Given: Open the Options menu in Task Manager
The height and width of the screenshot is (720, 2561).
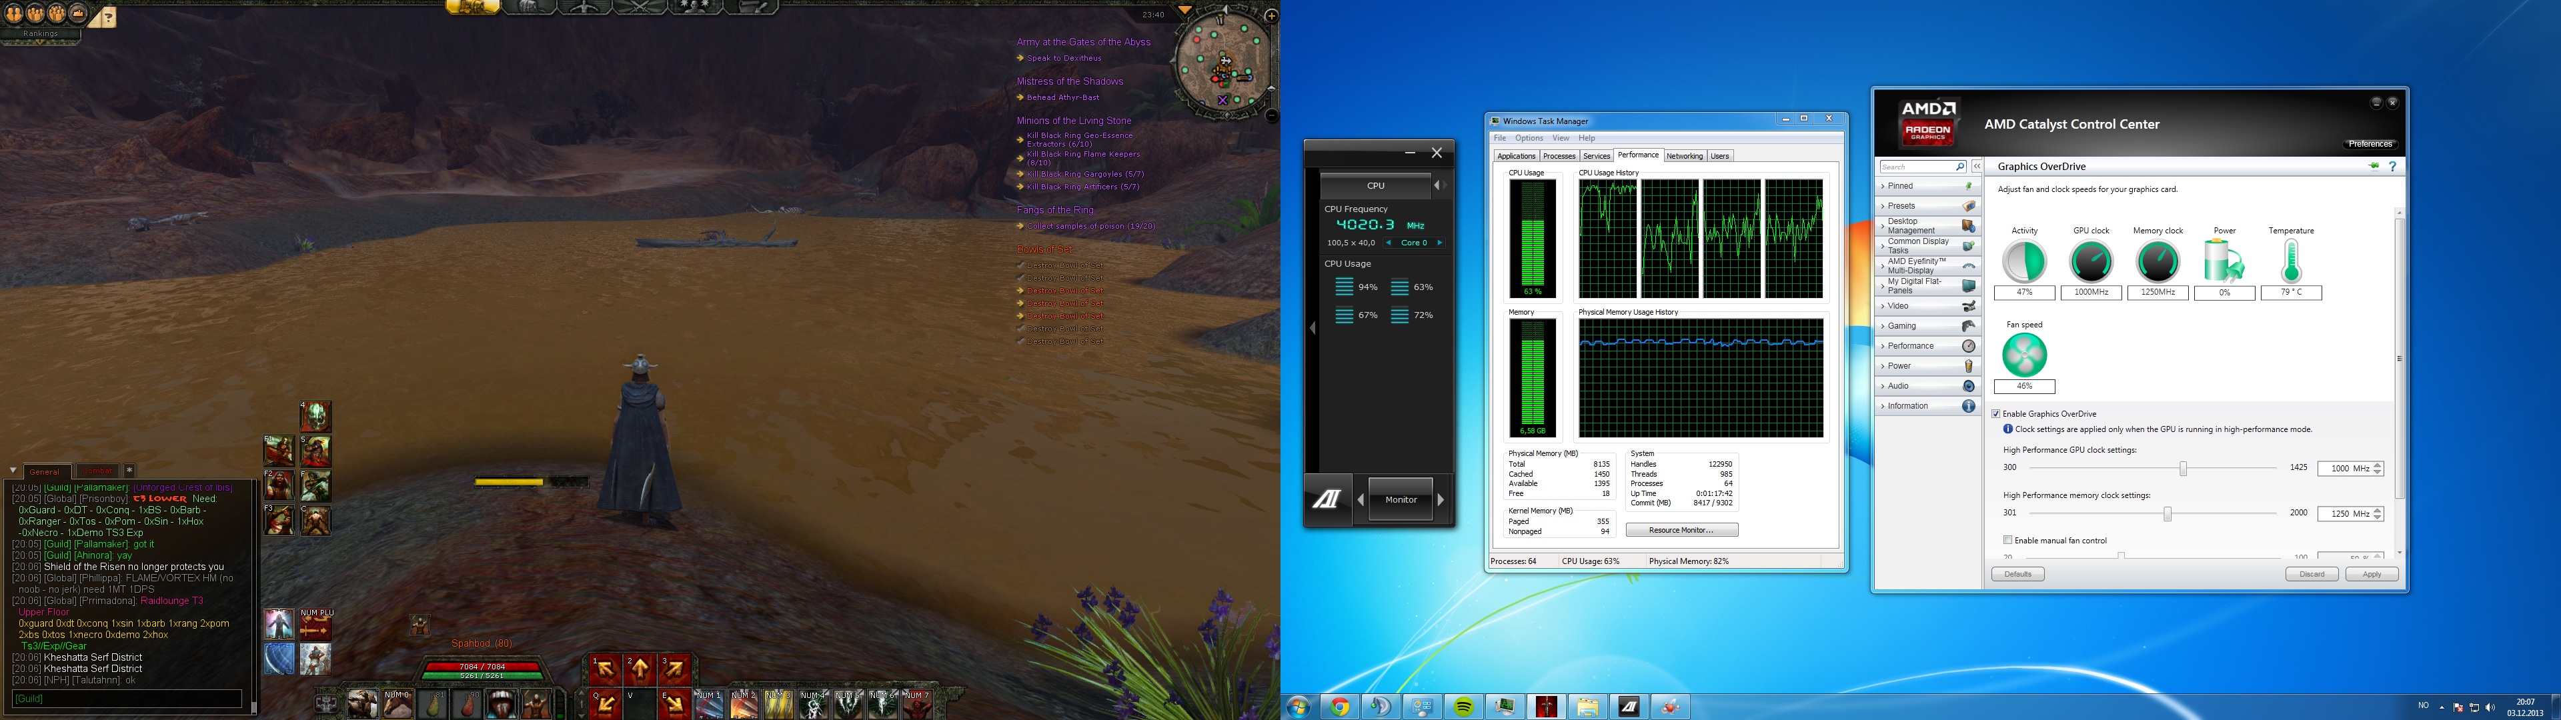Looking at the screenshot, I should pos(1528,138).
